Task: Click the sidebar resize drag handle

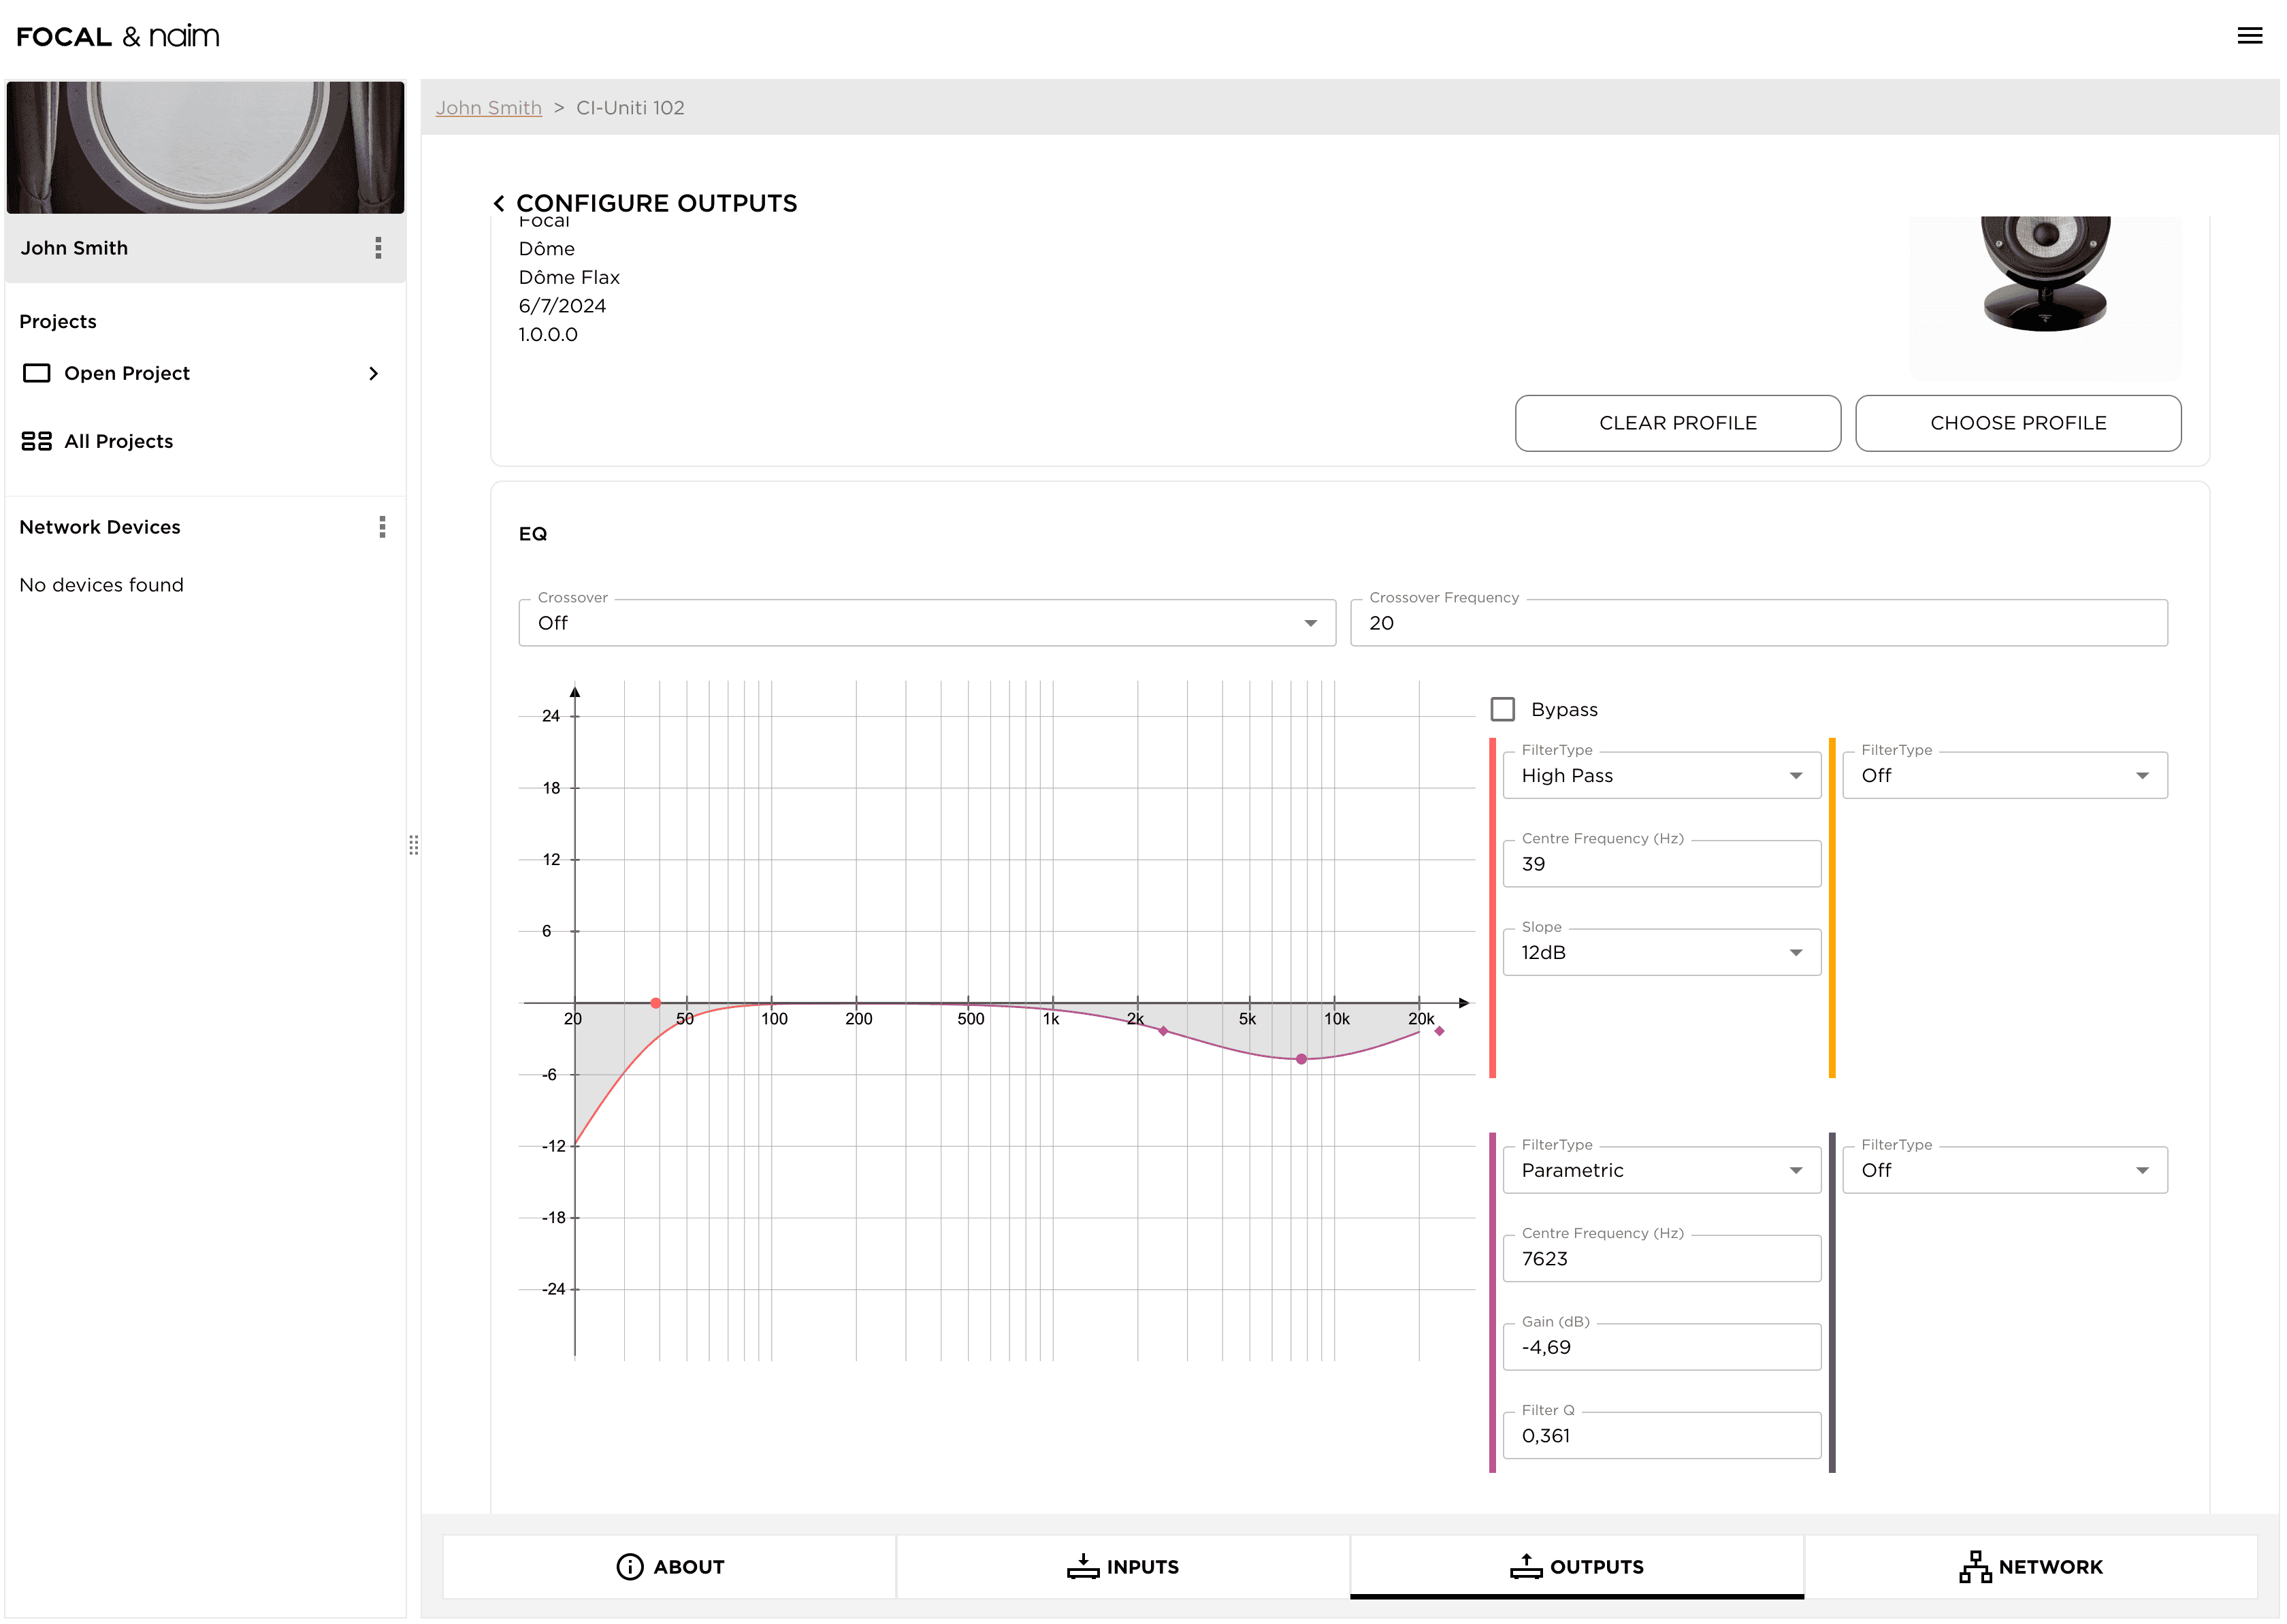Action: click(413, 846)
